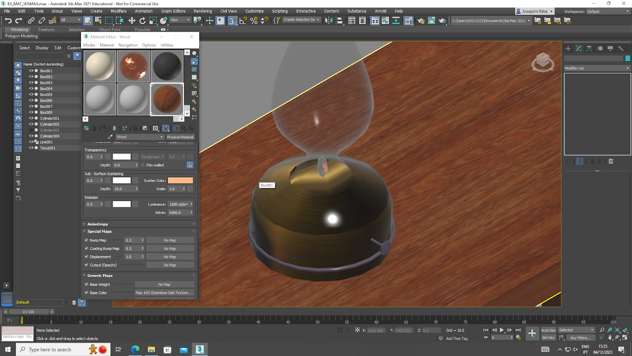Click the Set Key Mode plus button

532,333
